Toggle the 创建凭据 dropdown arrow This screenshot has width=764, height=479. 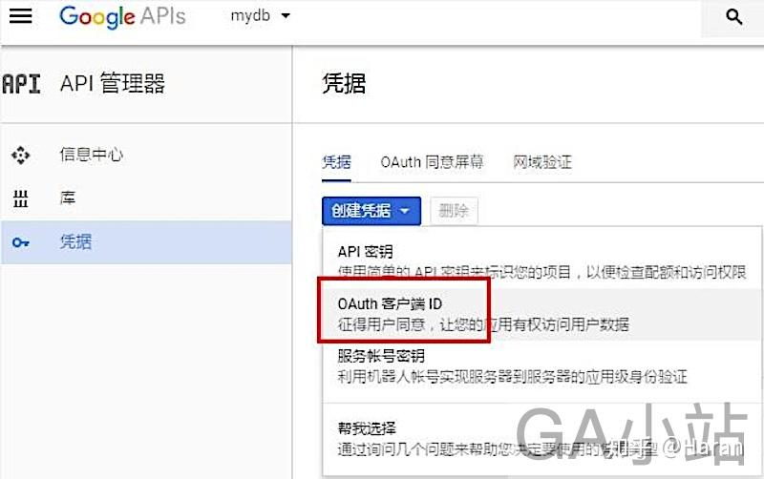[x=404, y=211]
